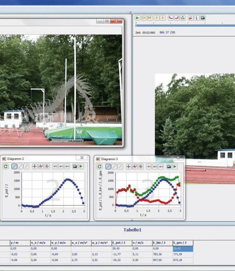Image resolution: width=235 pixels, height=271 pixels.
Task: Click the table cell '872,18'
Action: (183, 260)
